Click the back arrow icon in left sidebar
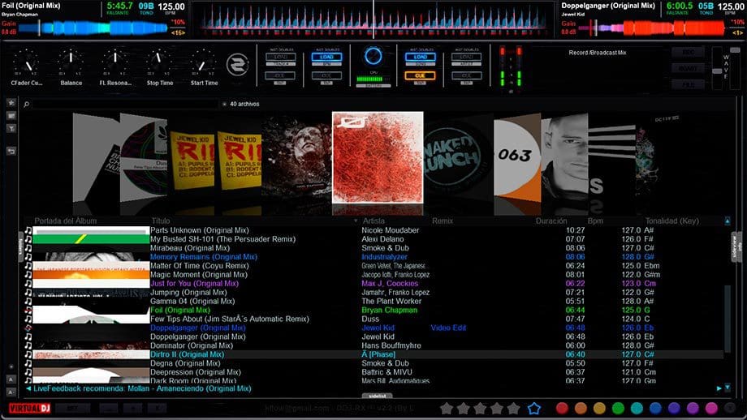Image resolution: width=747 pixels, height=420 pixels. [x=11, y=152]
